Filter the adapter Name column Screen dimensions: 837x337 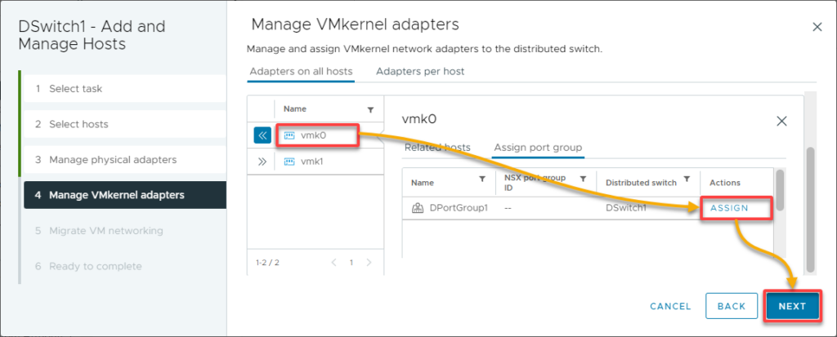[370, 109]
